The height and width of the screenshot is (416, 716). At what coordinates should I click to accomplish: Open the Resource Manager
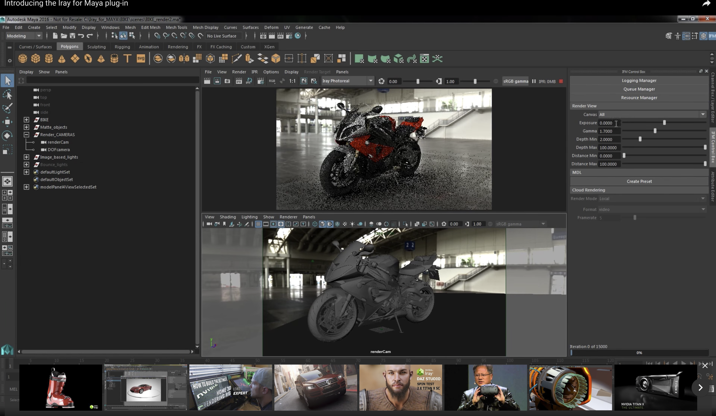click(x=639, y=97)
